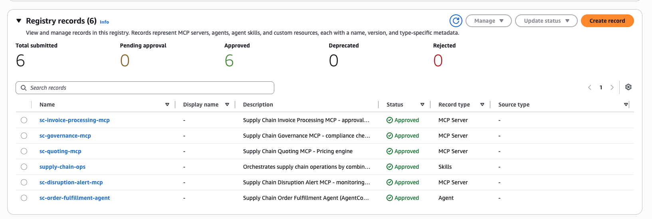Click 'Orchestrates supply chain operations' description
652x219 pixels.
pos(307,167)
